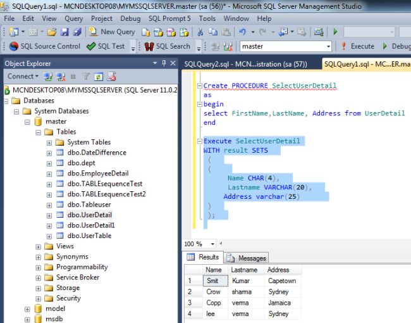Switch to the Messages tab
The height and width of the screenshot is (323, 411).
coord(247,258)
